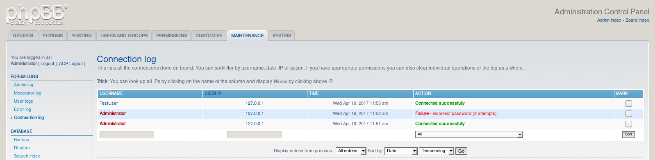The image size is (655, 160).
Task: Open the System tab
Action: pos(282,36)
